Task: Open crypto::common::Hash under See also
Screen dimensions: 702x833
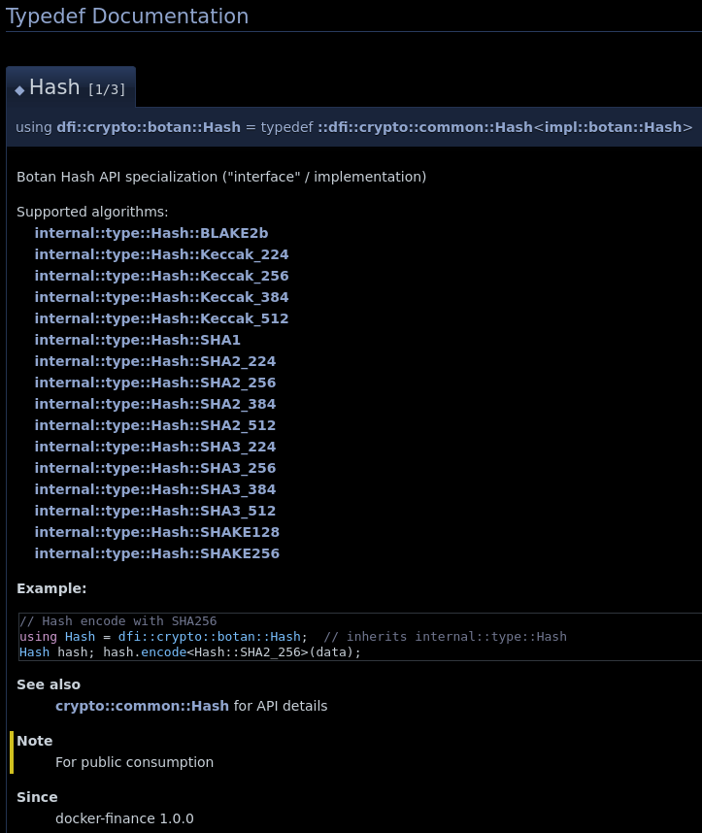Action: 142,706
